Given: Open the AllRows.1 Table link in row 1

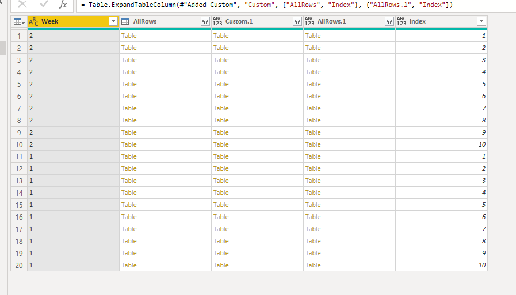Looking at the screenshot, I should pyautogui.click(x=313, y=36).
